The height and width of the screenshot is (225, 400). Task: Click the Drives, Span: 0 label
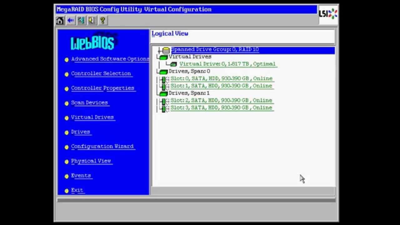[189, 71]
